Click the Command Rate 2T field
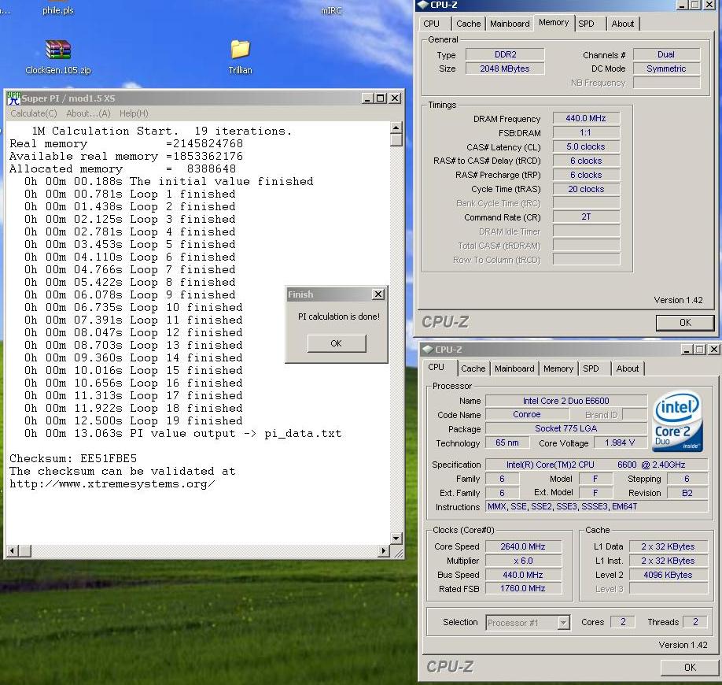Viewport: 722px width, 685px height. pyautogui.click(x=586, y=217)
